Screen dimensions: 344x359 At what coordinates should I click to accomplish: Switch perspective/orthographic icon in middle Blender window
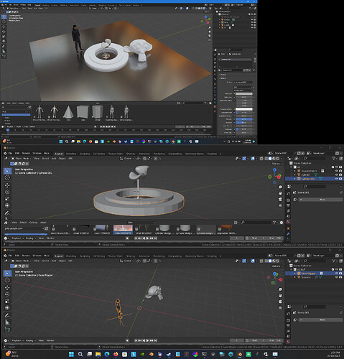tap(280, 205)
